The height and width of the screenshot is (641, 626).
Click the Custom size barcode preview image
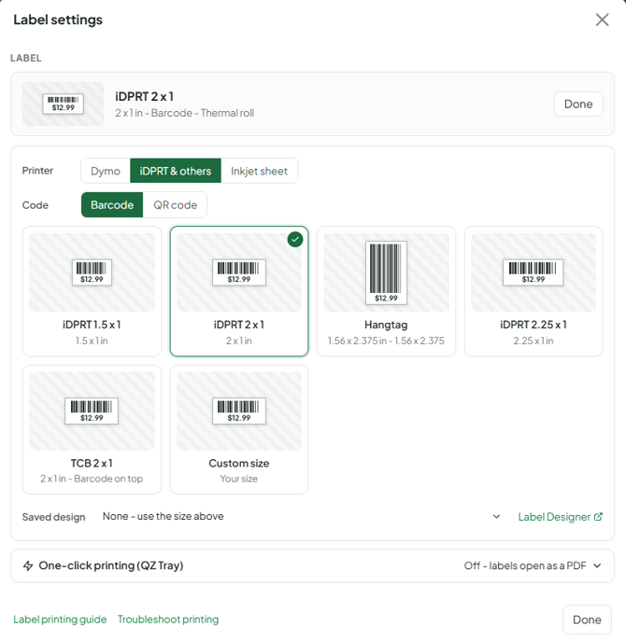point(239,411)
